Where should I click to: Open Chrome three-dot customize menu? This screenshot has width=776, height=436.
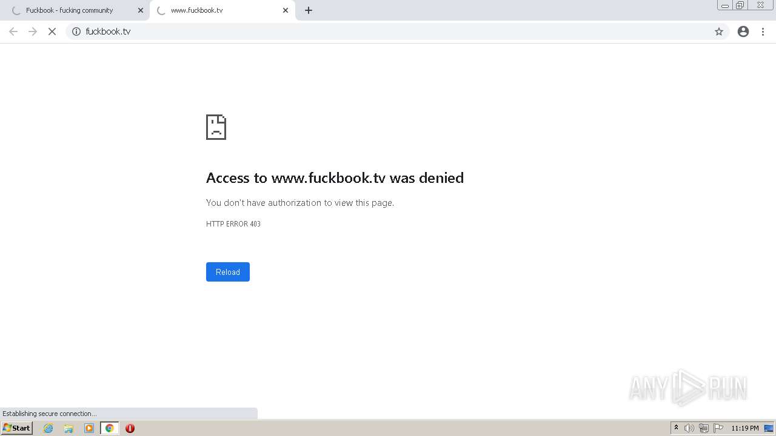pos(763,31)
